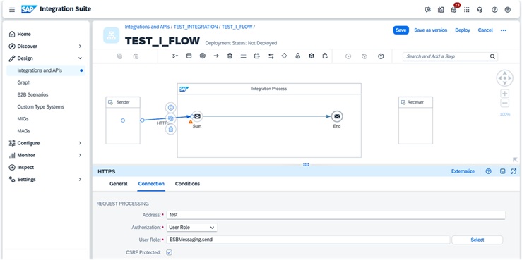The width and height of the screenshot is (522, 260).
Task: Select the diamond routing icon in palette
Action: pyautogui.click(x=284, y=56)
